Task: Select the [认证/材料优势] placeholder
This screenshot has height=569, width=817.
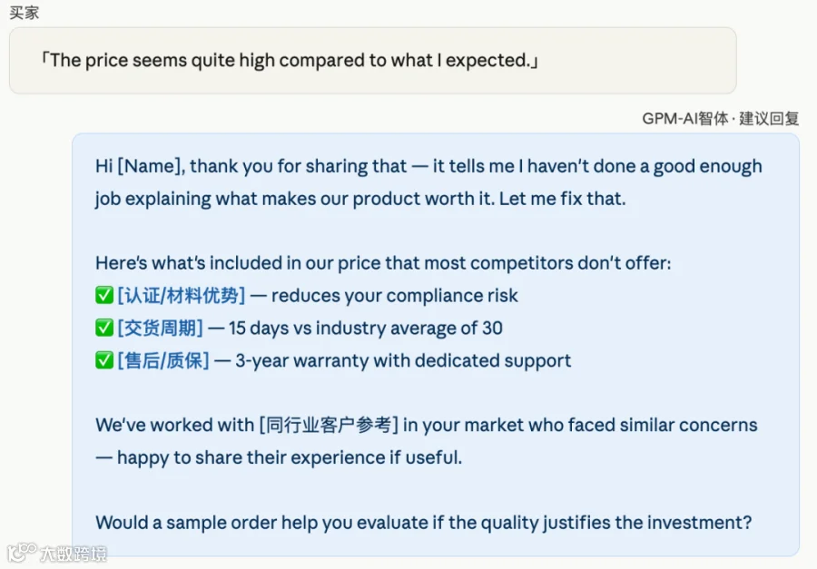Action: point(182,296)
